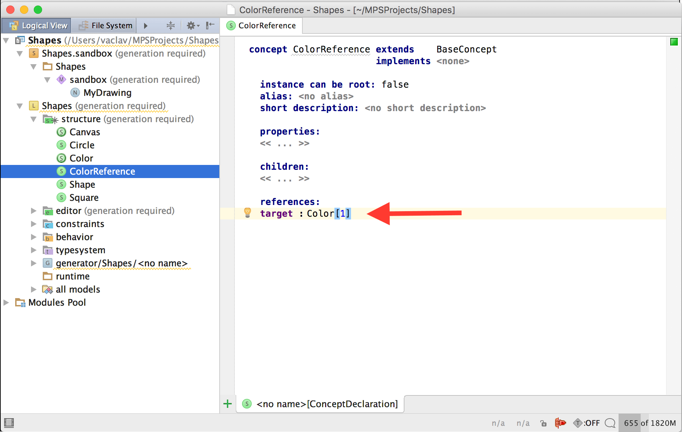This screenshot has height=432, width=682.
Task: Click the intention lightbulb icon
Action: [247, 213]
